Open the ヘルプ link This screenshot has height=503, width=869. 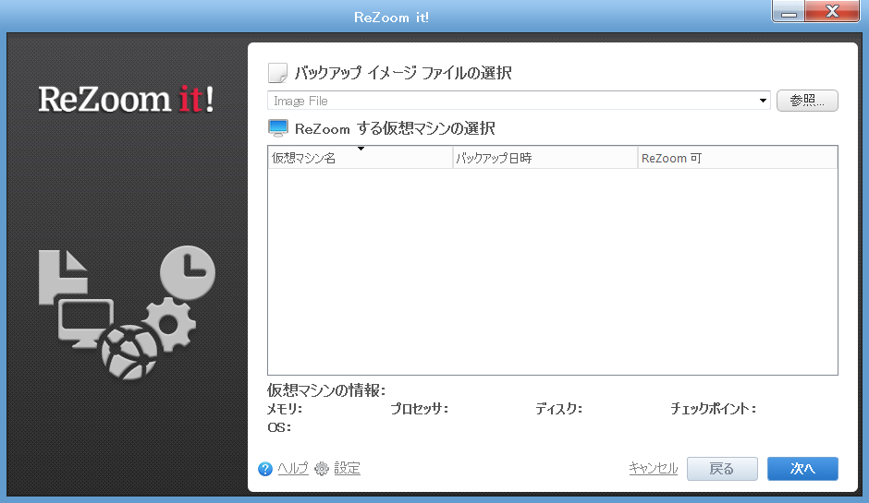(293, 469)
